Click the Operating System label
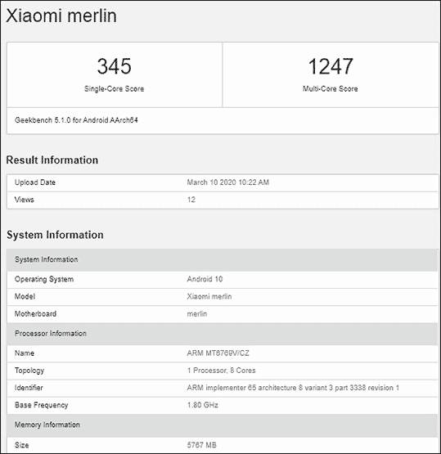 click(x=44, y=280)
